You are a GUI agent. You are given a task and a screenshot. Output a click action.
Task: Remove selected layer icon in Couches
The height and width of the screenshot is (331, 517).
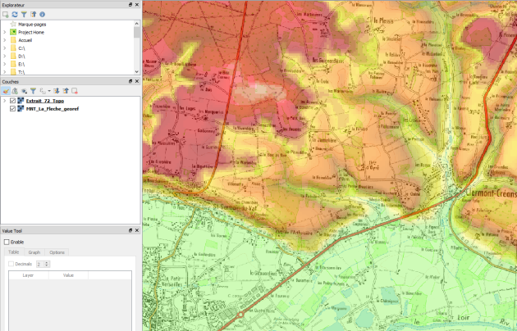(x=75, y=91)
